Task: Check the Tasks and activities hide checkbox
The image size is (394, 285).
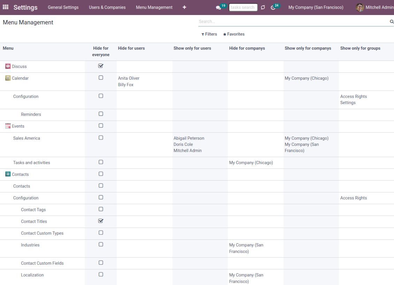Action: (101, 162)
